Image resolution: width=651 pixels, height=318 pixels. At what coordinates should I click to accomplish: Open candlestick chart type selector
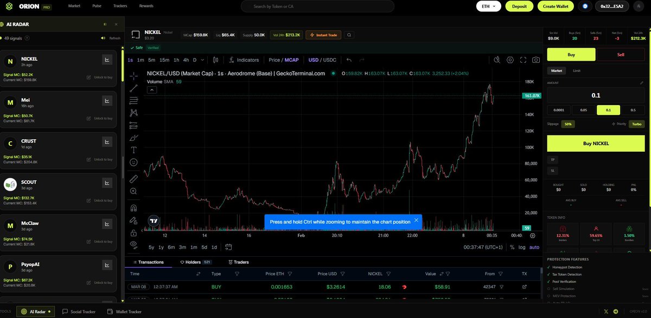[215, 60]
